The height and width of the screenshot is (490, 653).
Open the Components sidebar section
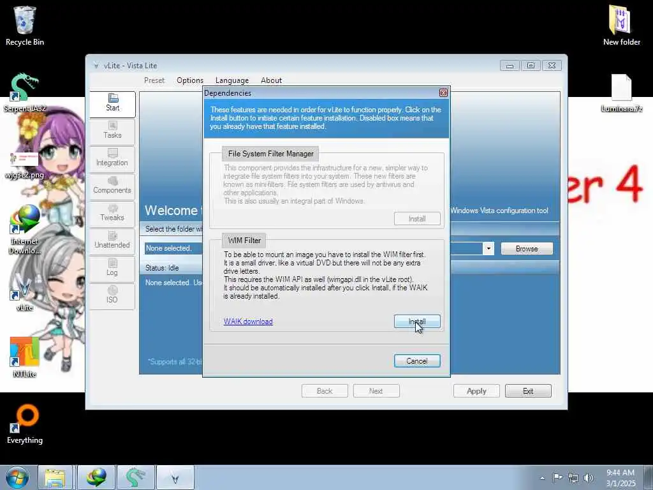click(112, 186)
